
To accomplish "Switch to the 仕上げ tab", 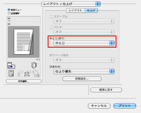I will tap(91, 10).
